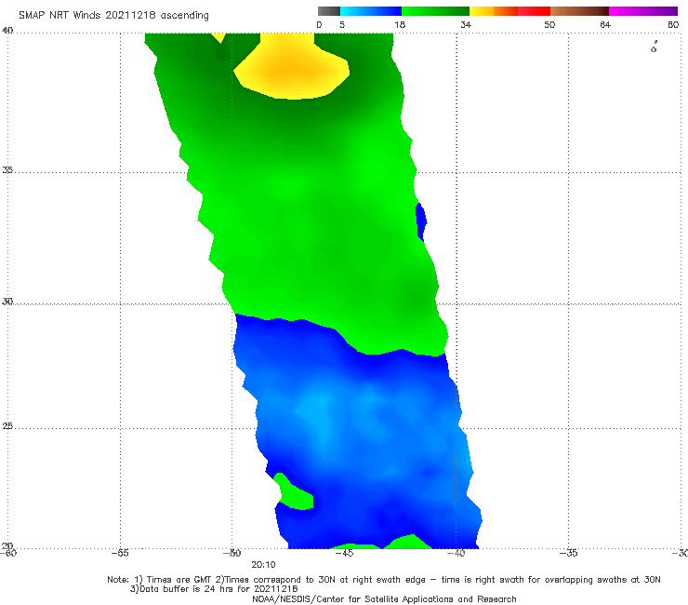
Task: Click the gray segment of the wind color bar
Action: pyautogui.click(x=328, y=11)
